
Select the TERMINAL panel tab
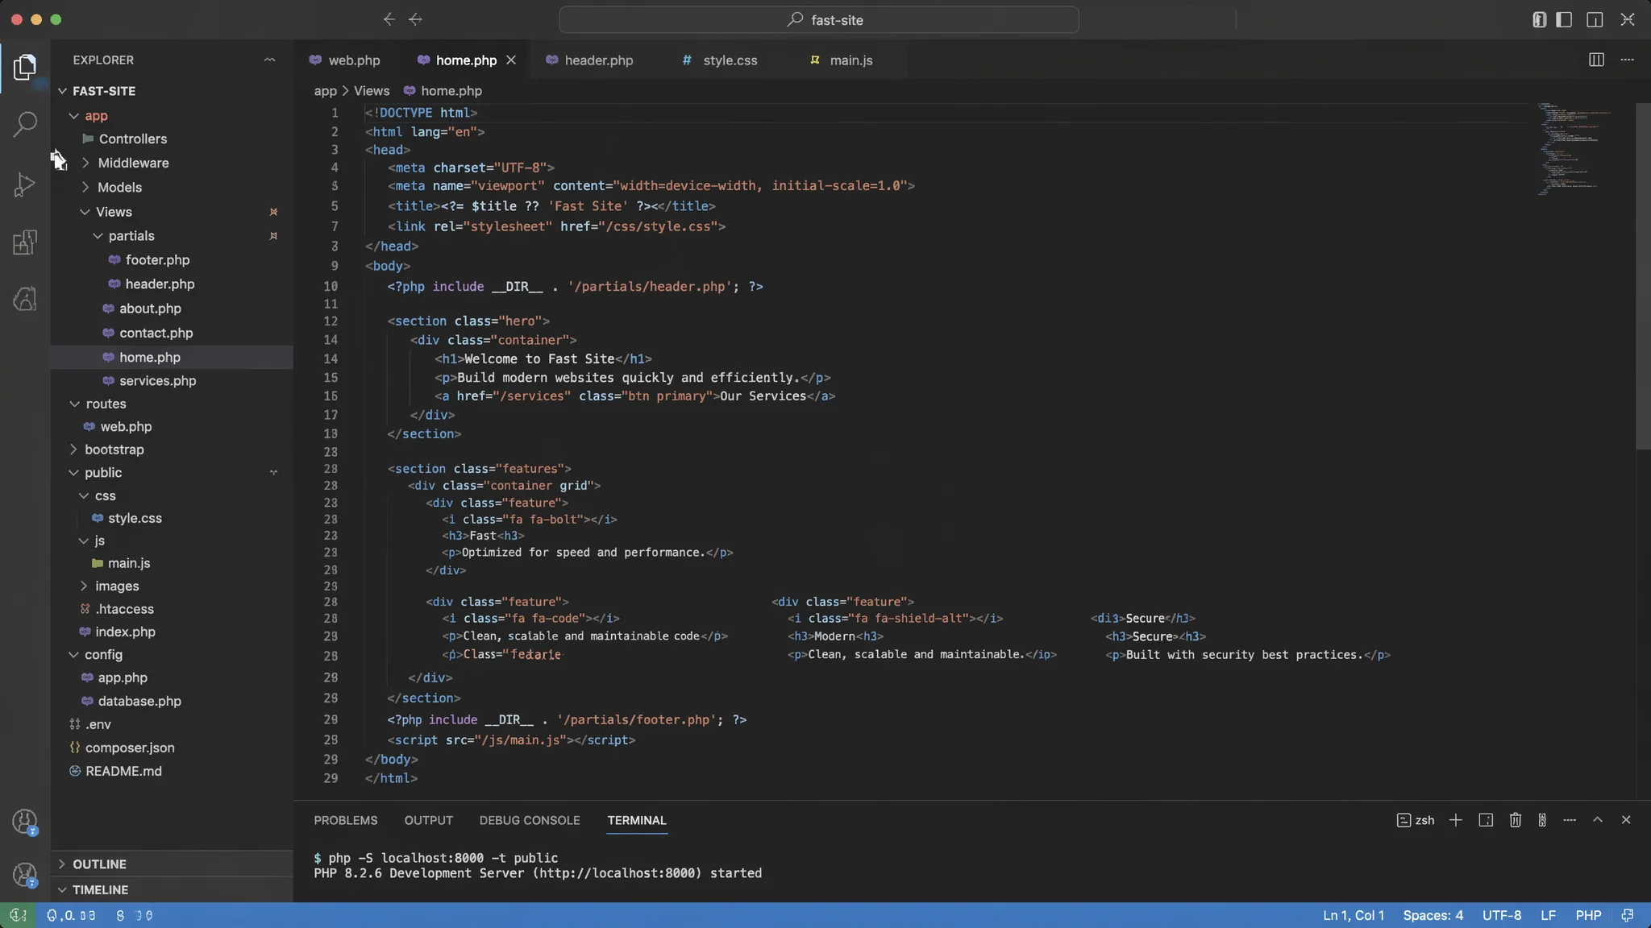tap(636, 820)
